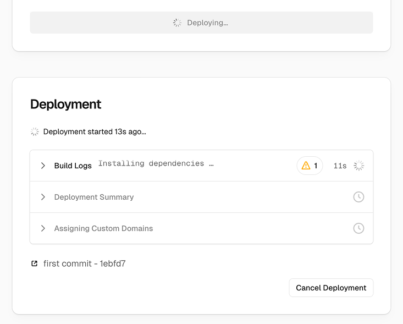Click the loading spinner on Build Logs row

(x=358, y=166)
